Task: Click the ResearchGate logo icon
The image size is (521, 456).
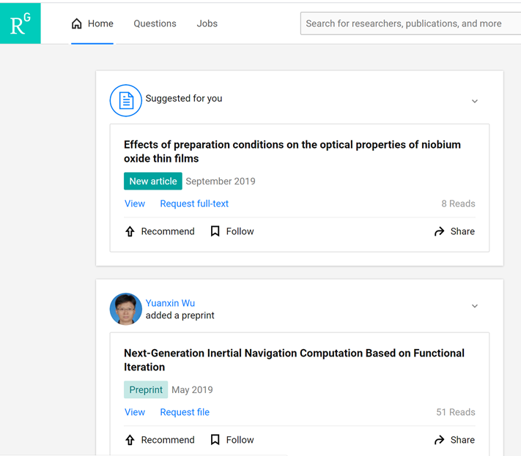Action: pyautogui.click(x=20, y=23)
